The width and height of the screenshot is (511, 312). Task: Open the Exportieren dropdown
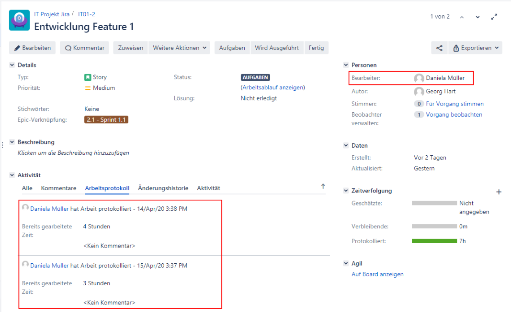pos(475,48)
